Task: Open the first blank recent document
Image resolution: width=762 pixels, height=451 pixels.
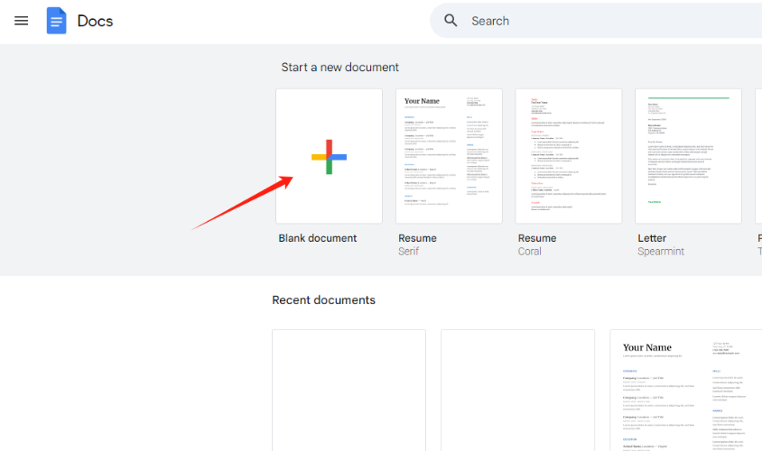Action: [348, 390]
